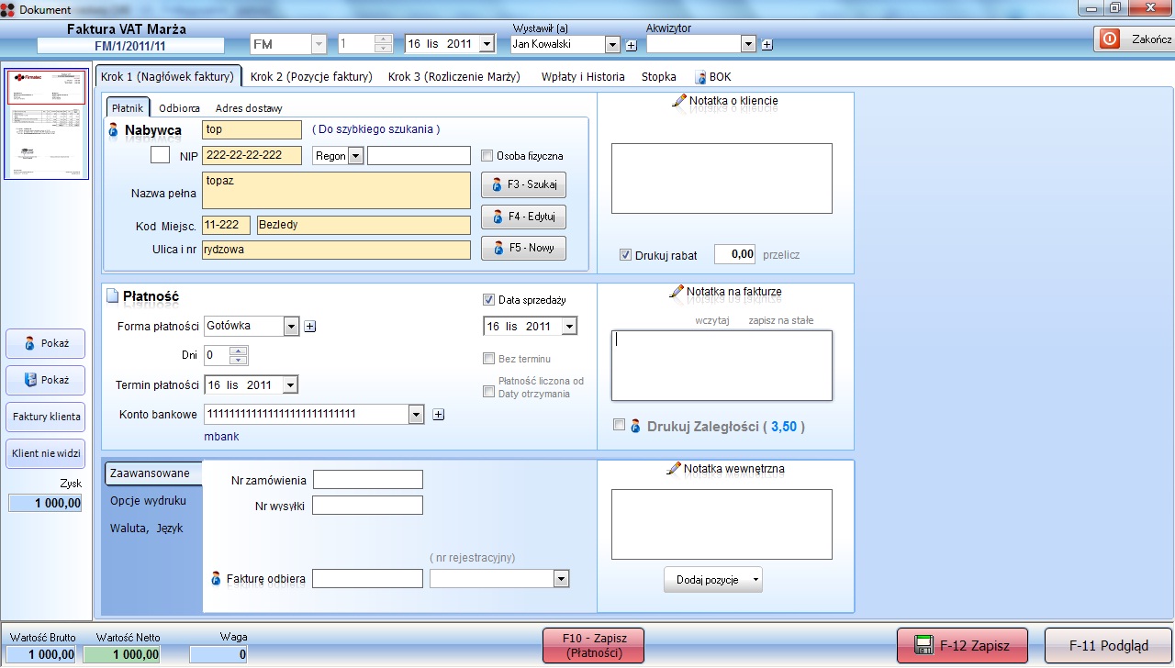Click the Drukuj rabat value field 0,00
The width and height of the screenshot is (1175, 668).
pyautogui.click(x=734, y=254)
